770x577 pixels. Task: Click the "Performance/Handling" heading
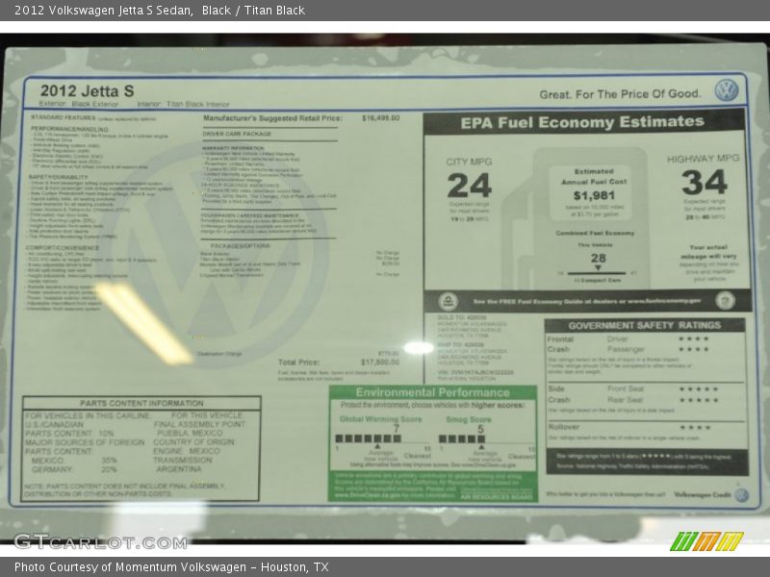(69, 130)
